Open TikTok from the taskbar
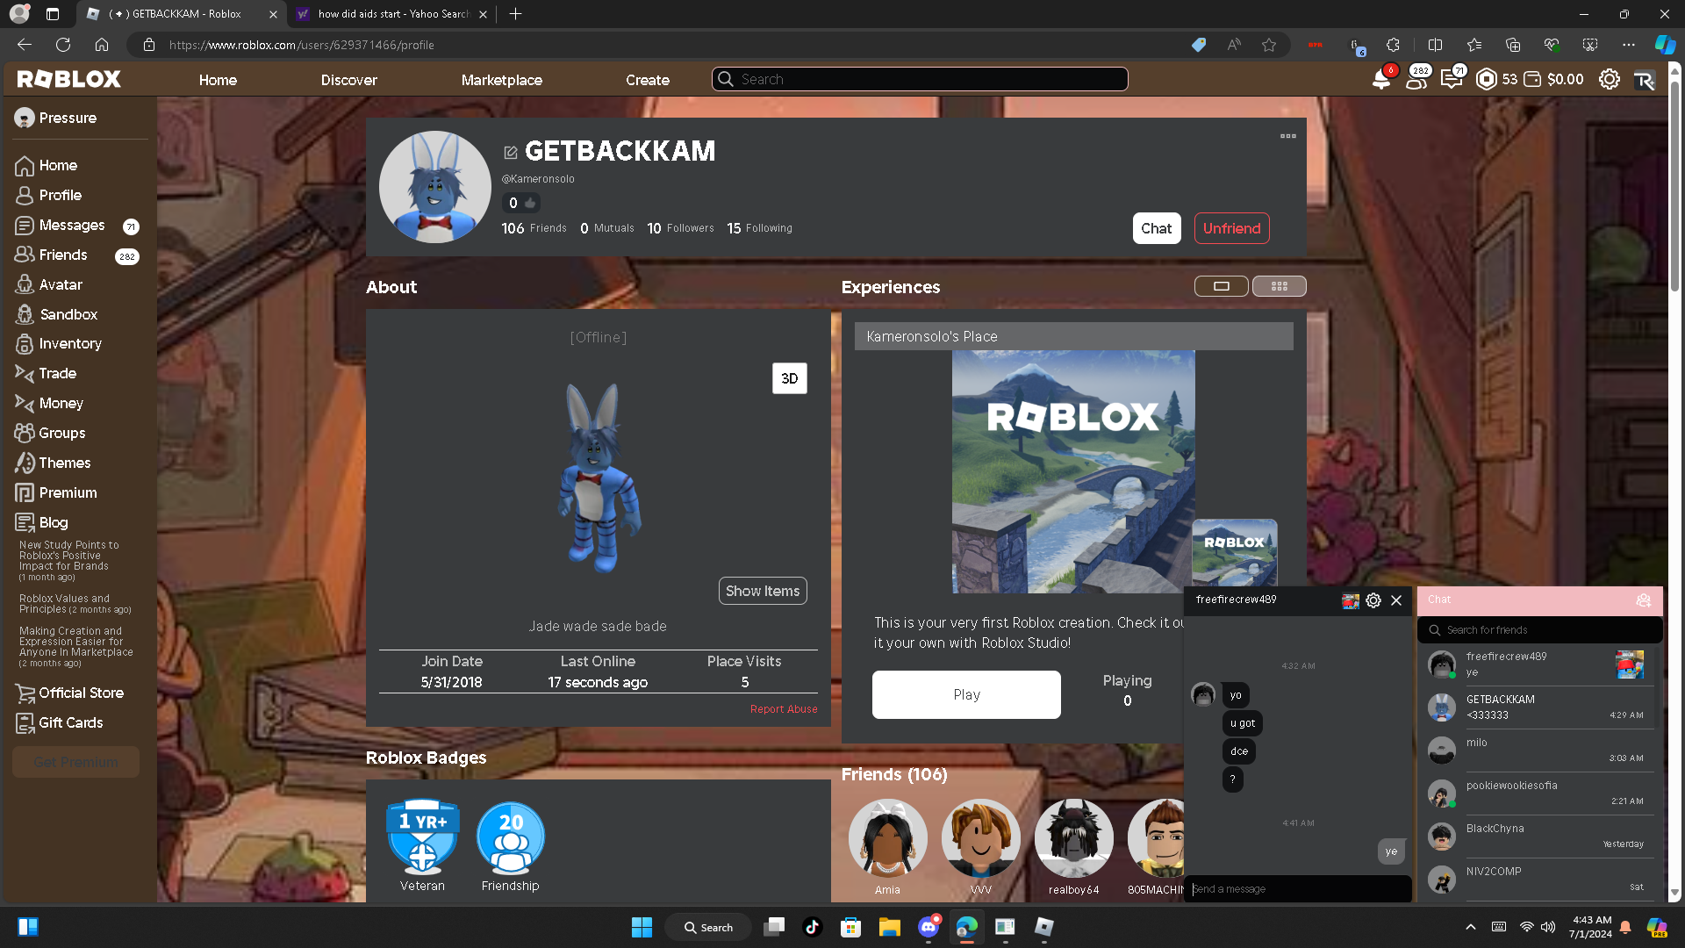Screen dimensions: 1685x948 point(812,927)
